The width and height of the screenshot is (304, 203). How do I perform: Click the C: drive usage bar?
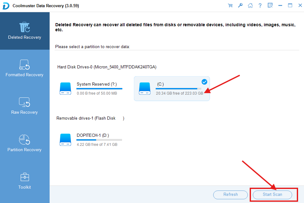point(178,89)
